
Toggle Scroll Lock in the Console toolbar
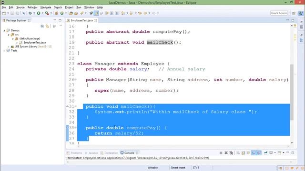tap(243, 153)
